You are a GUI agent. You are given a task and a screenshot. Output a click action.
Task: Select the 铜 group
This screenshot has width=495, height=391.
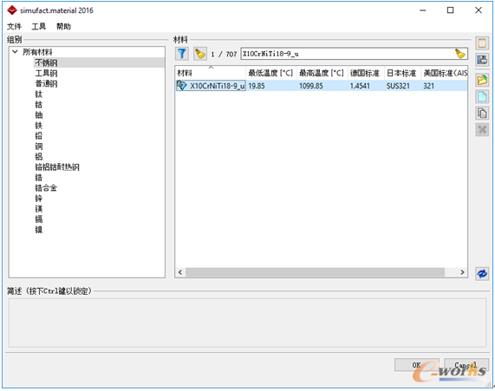pos(38,147)
